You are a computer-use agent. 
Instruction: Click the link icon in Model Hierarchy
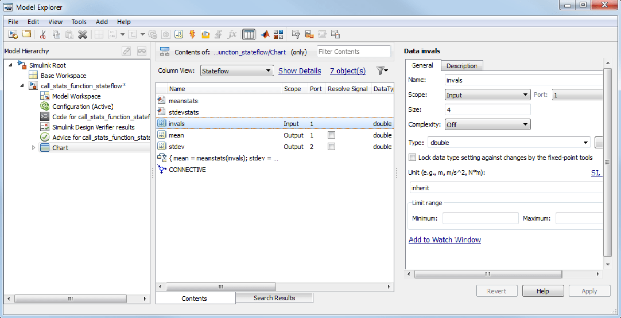click(126, 51)
